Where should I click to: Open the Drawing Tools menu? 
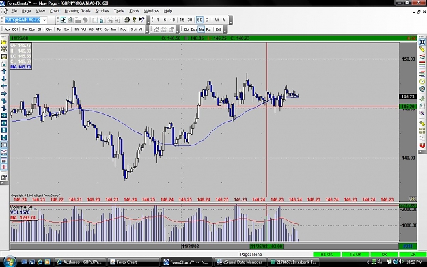coord(77,11)
